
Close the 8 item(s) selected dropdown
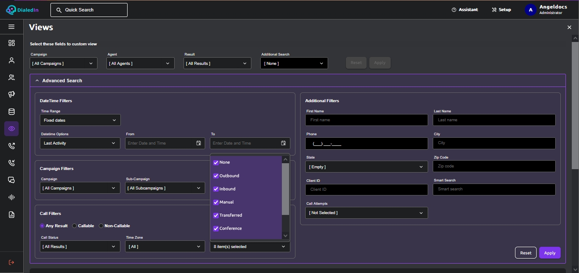pos(250,246)
